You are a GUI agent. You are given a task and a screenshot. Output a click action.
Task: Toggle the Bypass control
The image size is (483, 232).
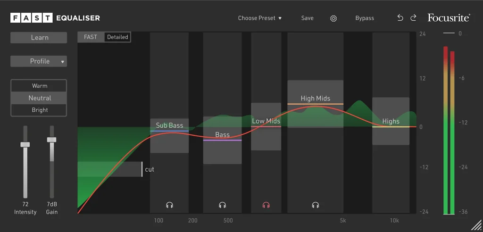coord(365,18)
